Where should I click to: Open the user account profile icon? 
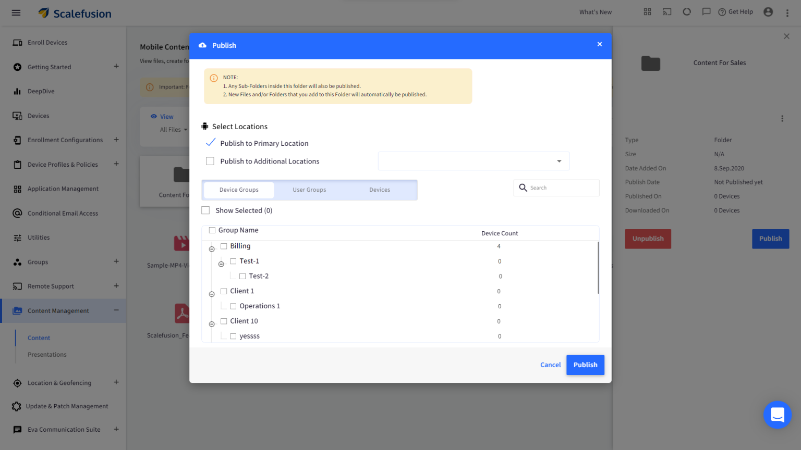coord(768,11)
